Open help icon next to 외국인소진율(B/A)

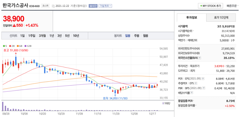[x=200, y=58]
